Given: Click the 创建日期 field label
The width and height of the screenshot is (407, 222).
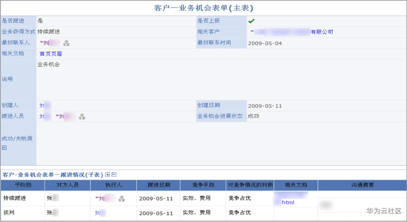Looking at the screenshot, I should point(208,105).
